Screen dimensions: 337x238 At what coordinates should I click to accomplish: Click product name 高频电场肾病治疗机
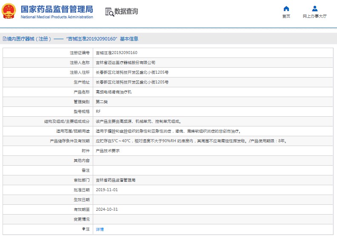coord(114,92)
